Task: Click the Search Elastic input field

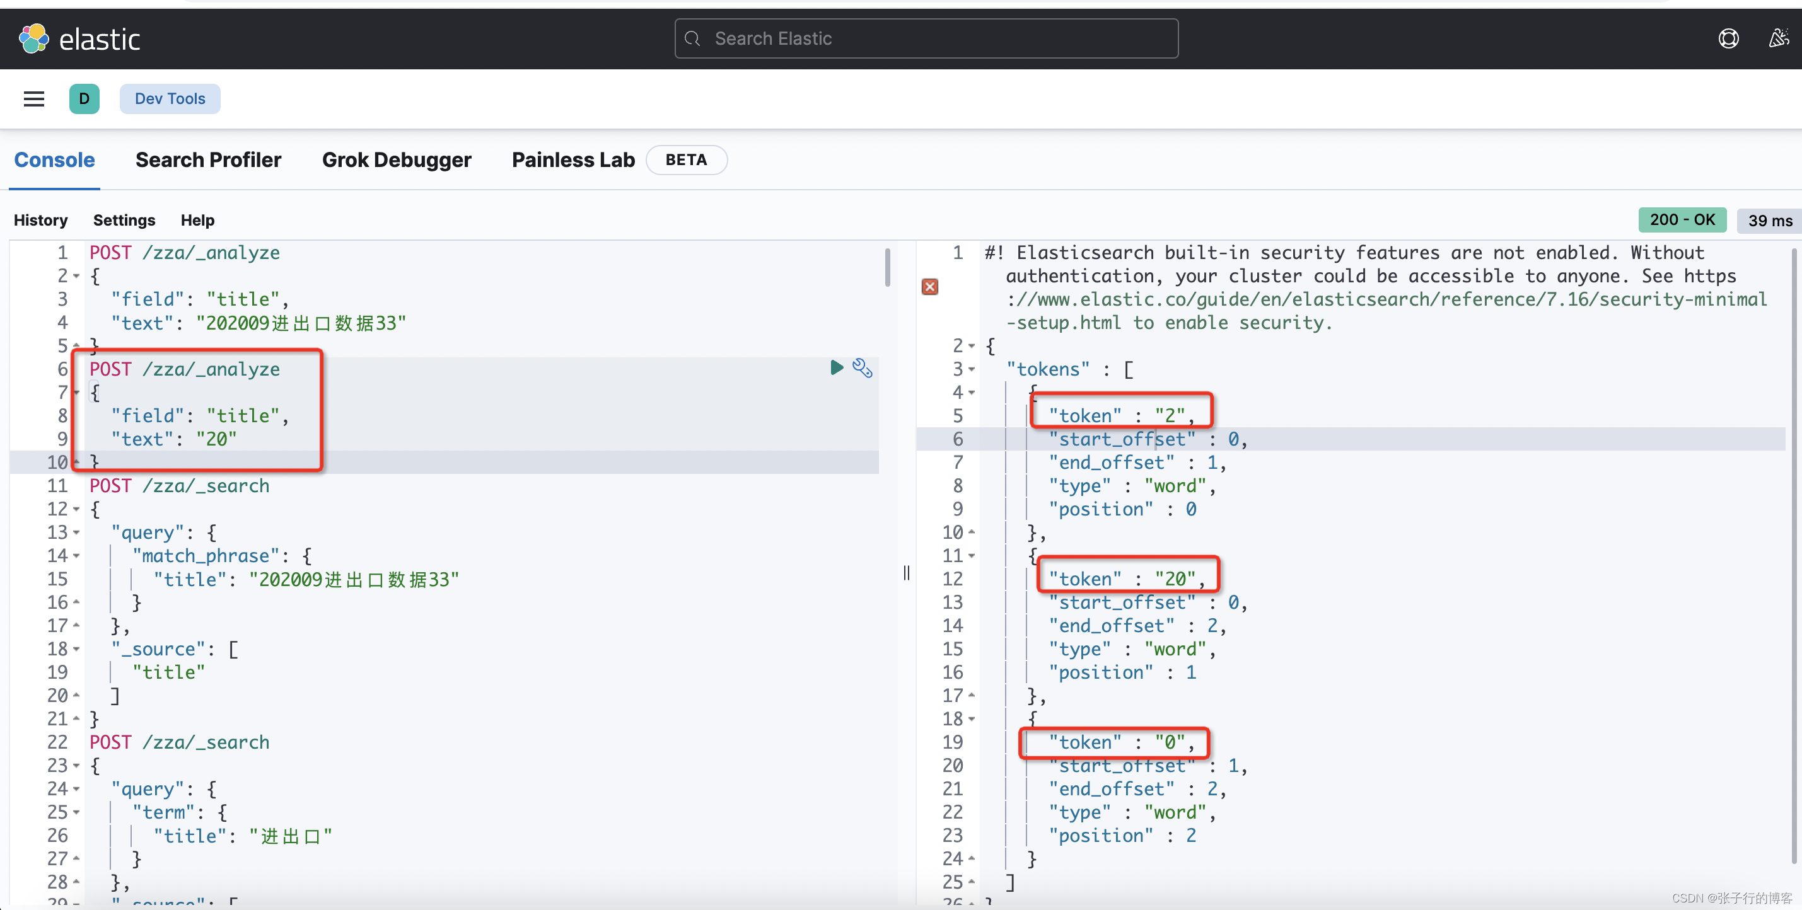Action: point(926,38)
